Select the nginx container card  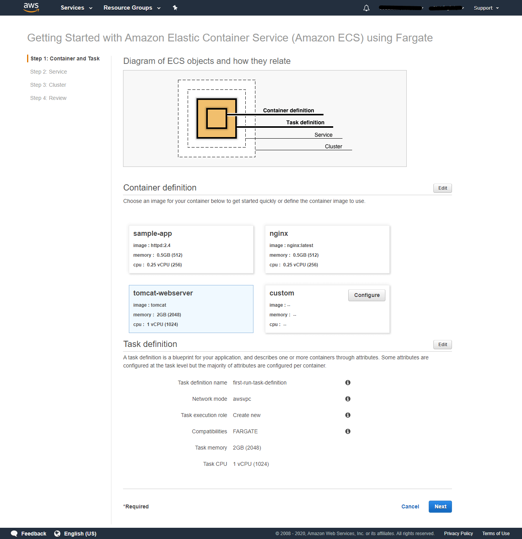point(327,249)
